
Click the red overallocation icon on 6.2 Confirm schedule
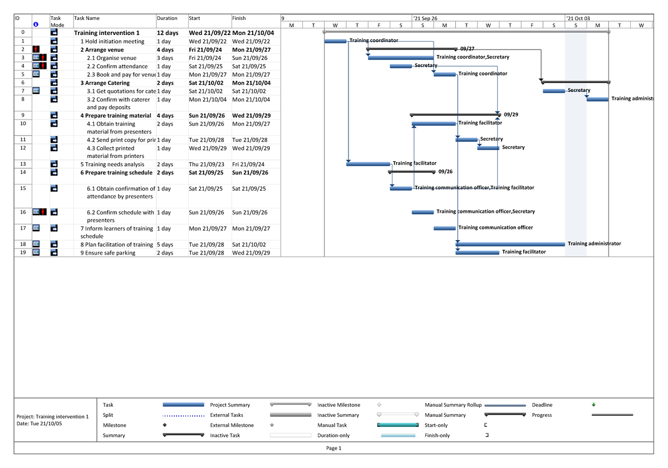click(x=43, y=212)
